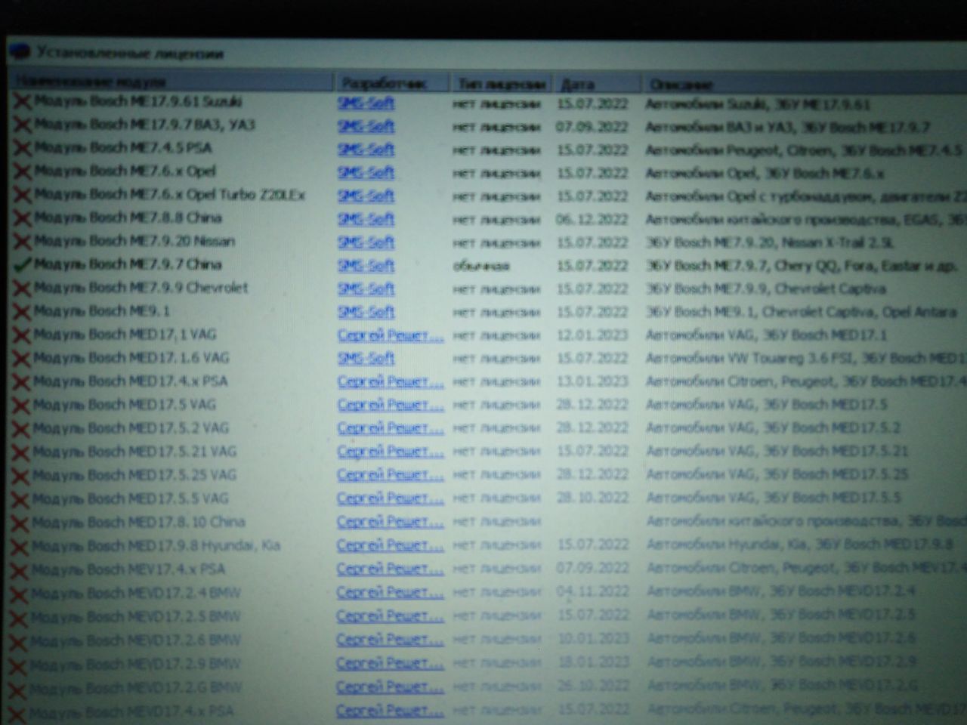
Task: Click the red X icon beside MED17.1 VAG module
Action: (22, 335)
